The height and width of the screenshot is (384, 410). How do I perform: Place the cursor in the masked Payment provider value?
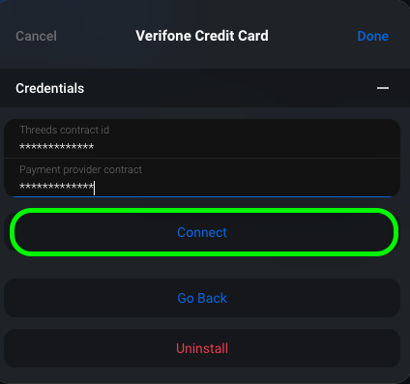pos(57,187)
